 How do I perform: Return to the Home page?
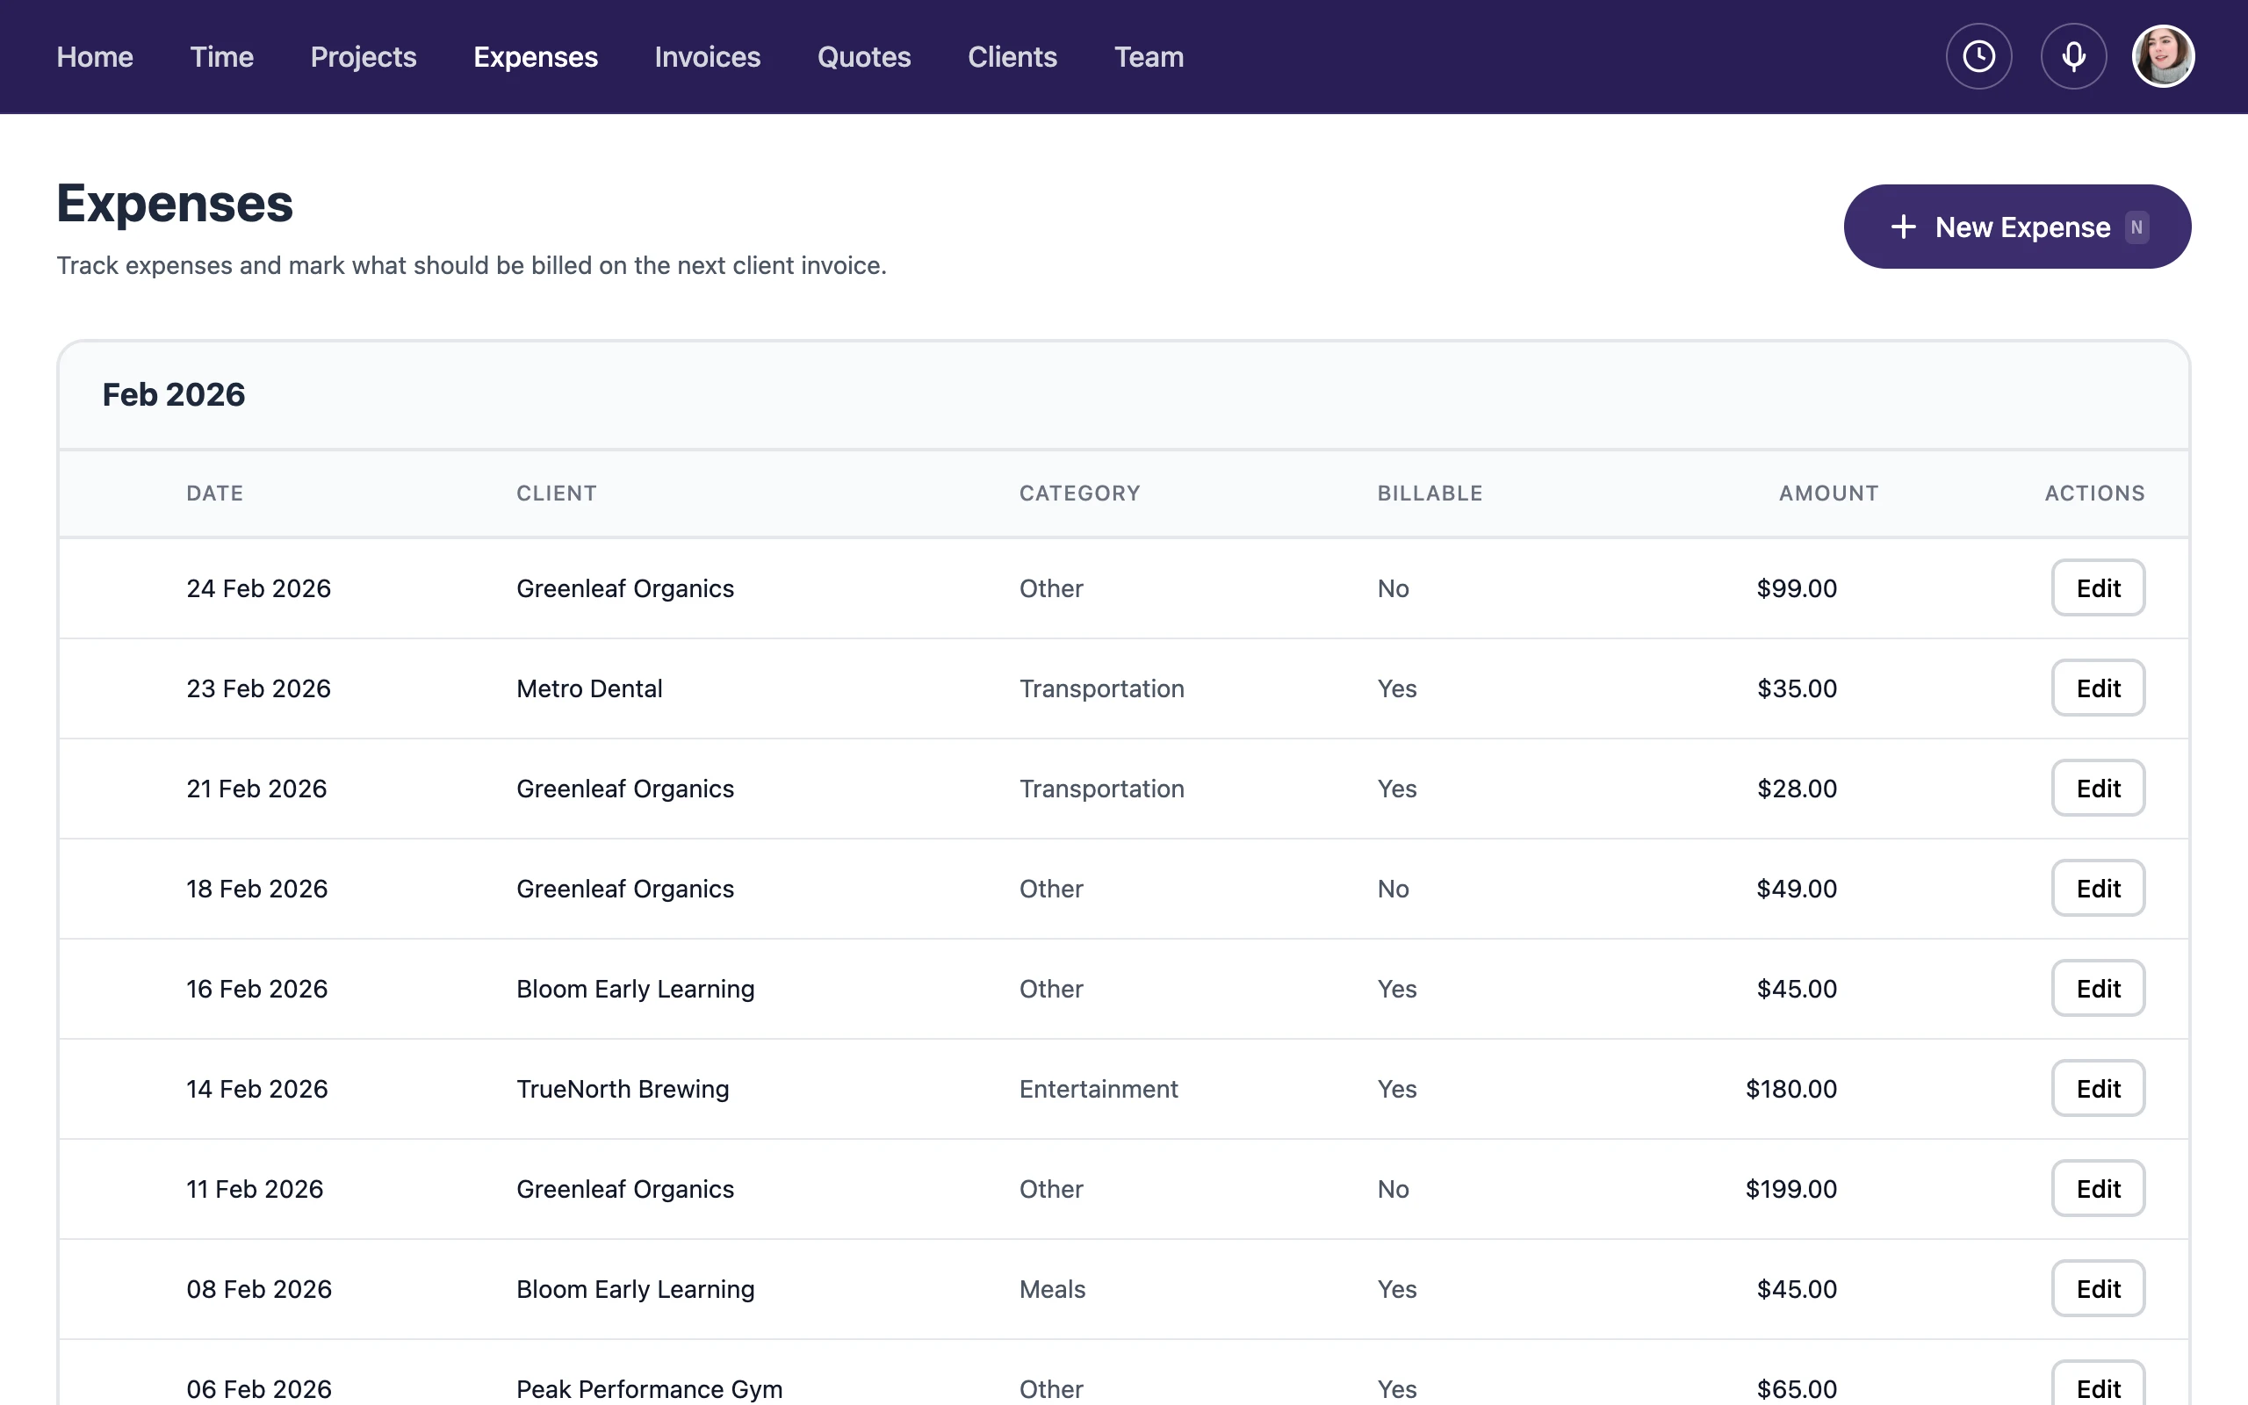click(x=94, y=57)
